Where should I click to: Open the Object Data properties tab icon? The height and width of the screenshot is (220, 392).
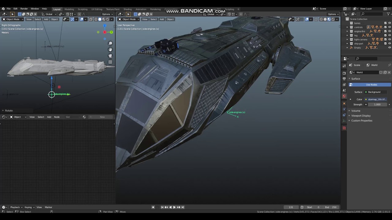click(x=344, y=121)
